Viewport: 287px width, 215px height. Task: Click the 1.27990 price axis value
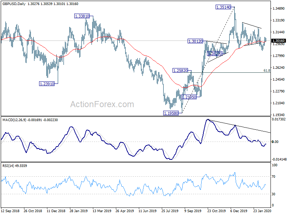coord(279,56)
